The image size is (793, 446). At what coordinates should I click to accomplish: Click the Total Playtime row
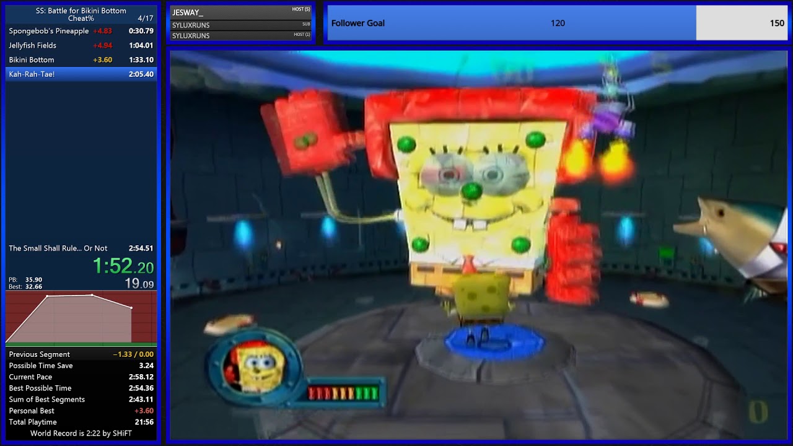pos(81,422)
